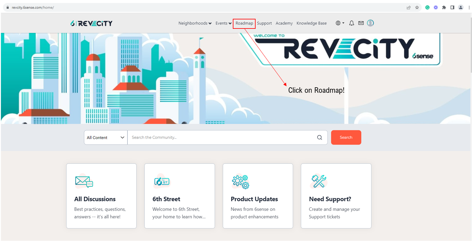Click the magnifier icon in search box
The height and width of the screenshot is (241, 472).
(x=320, y=137)
